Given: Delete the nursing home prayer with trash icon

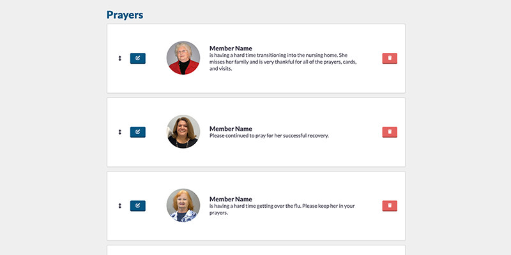Looking at the screenshot, I should click(390, 59).
